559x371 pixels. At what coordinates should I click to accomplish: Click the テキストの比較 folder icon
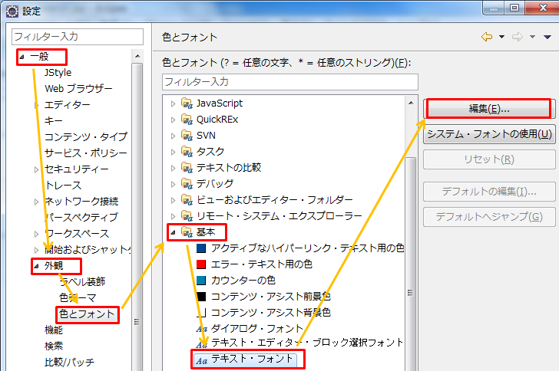(187, 167)
